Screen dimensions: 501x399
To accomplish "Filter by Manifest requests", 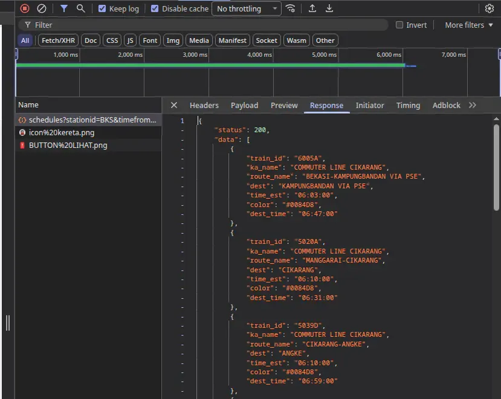I will (232, 40).
